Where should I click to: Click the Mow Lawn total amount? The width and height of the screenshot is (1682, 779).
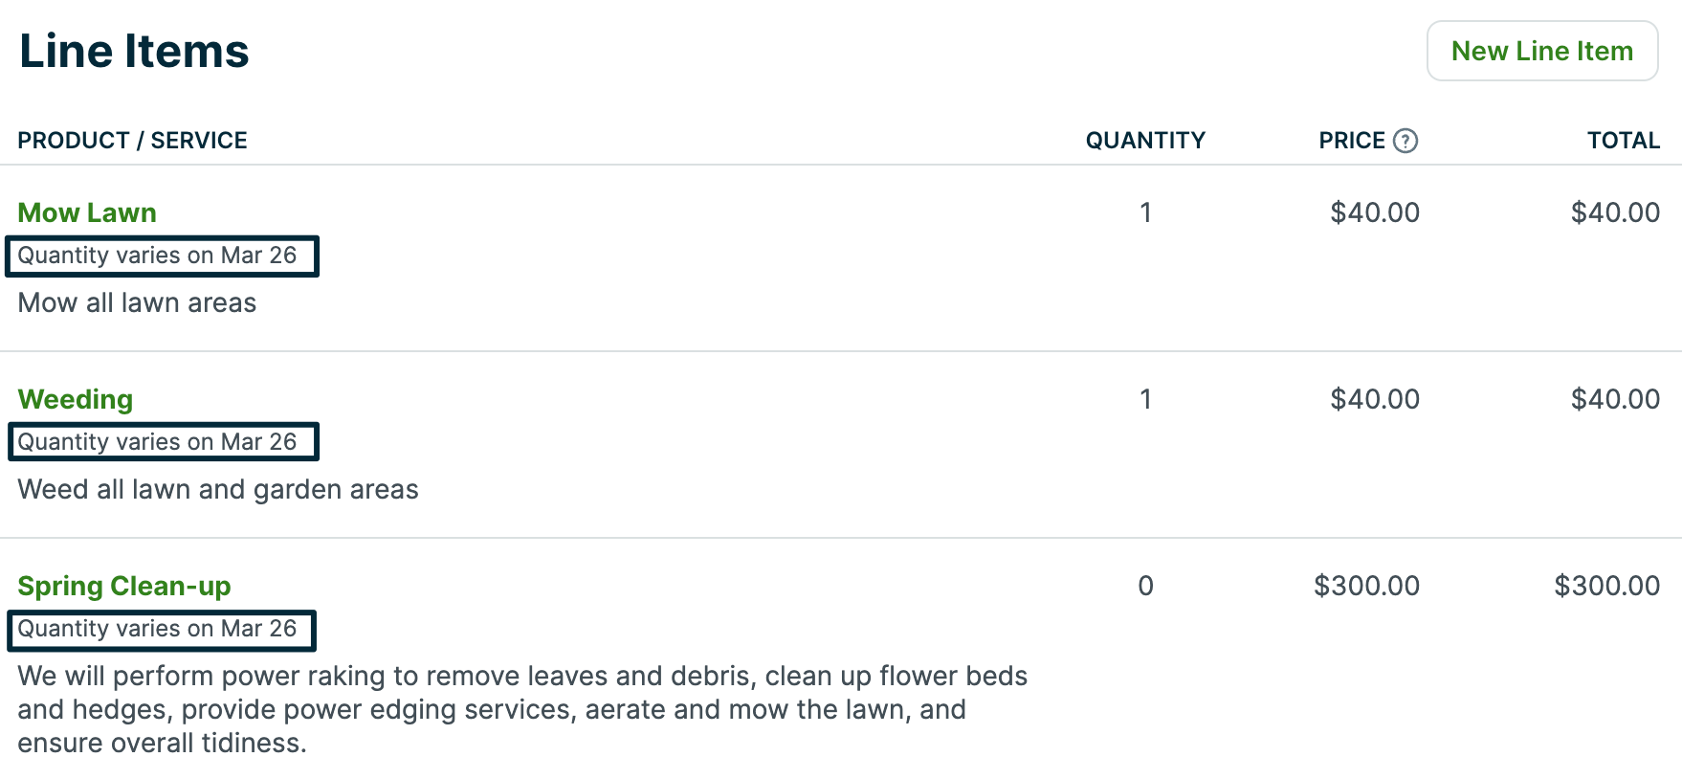point(1615,212)
